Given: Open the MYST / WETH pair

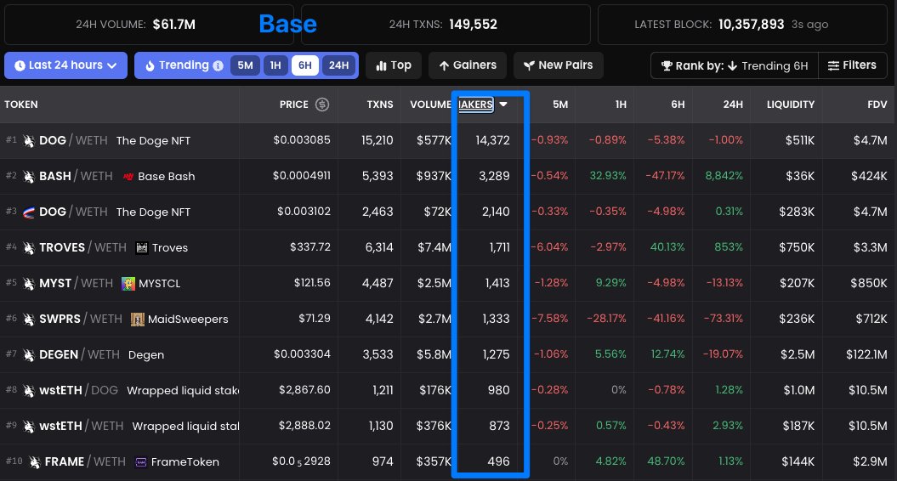Looking at the screenshot, I should [x=76, y=284].
